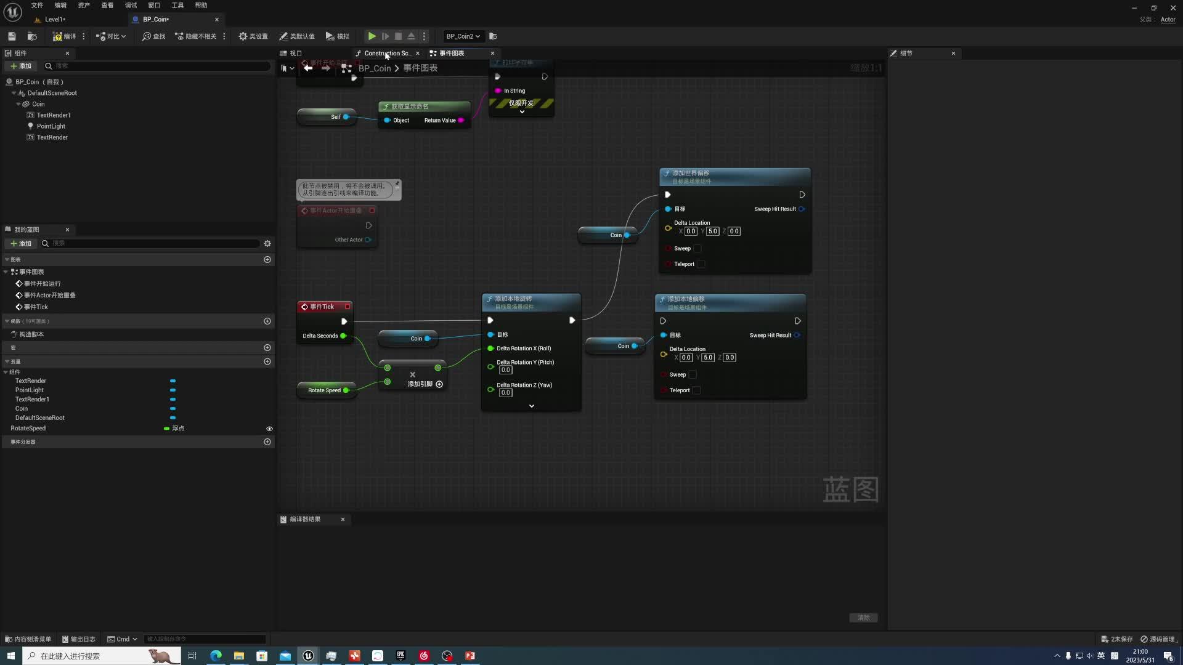Open play mode options menu
Image resolution: width=1183 pixels, height=665 pixels.
[x=424, y=36]
